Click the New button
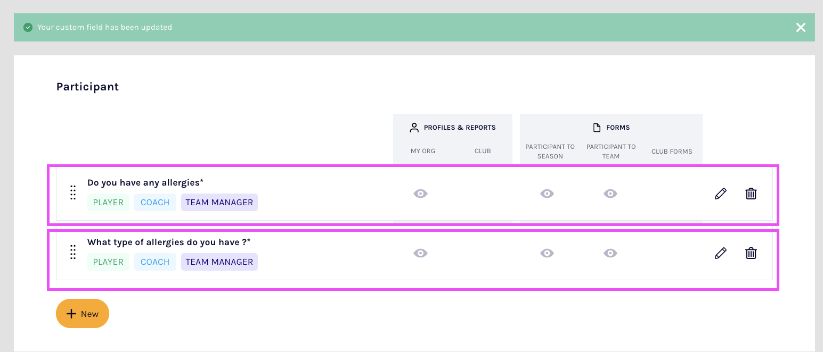The width and height of the screenshot is (823, 352). point(83,314)
